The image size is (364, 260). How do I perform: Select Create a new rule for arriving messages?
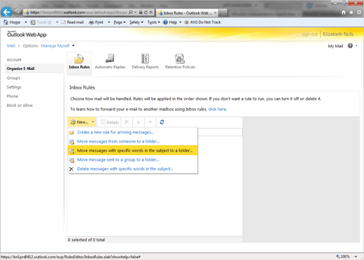(x=133, y=132)
